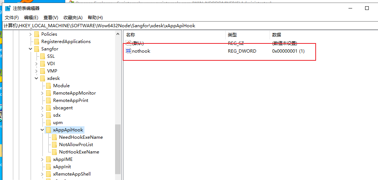This screenshot has width=378, height=180.
Task: Select the xAppApiHook folder icon
Action: click(48, 130)
